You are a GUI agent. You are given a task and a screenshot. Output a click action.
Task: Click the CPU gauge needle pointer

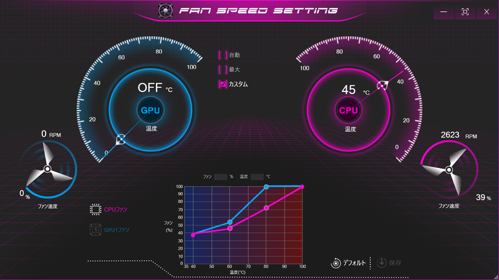[382, 85]
